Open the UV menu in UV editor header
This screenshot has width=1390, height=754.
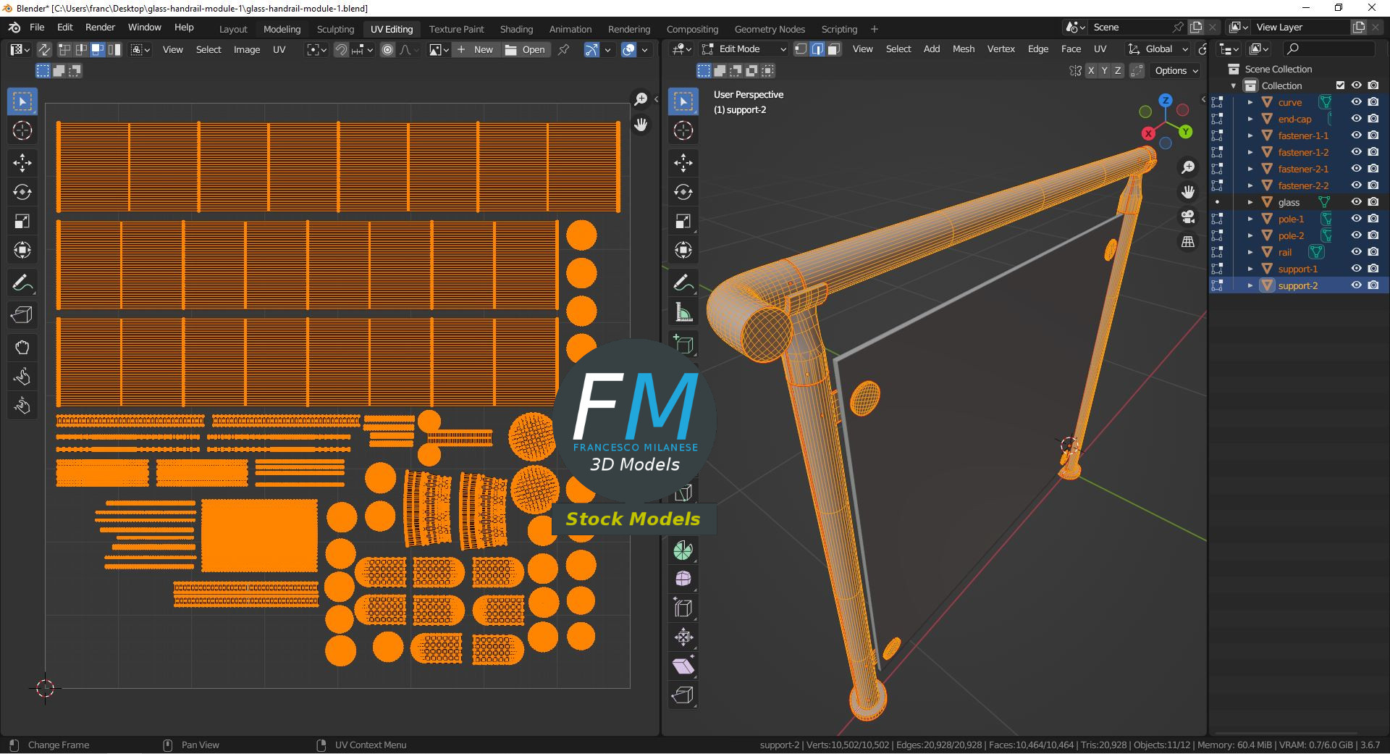tap(279, 49)
